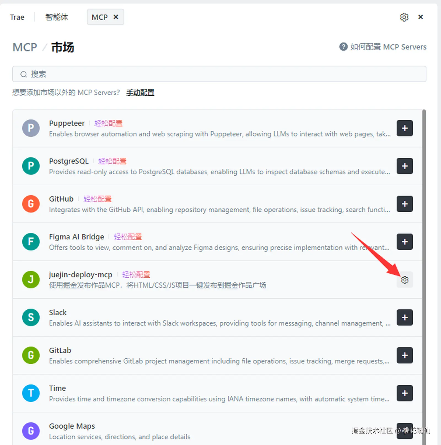Click the PostgreSQL avatar icon

pos(31,166)
